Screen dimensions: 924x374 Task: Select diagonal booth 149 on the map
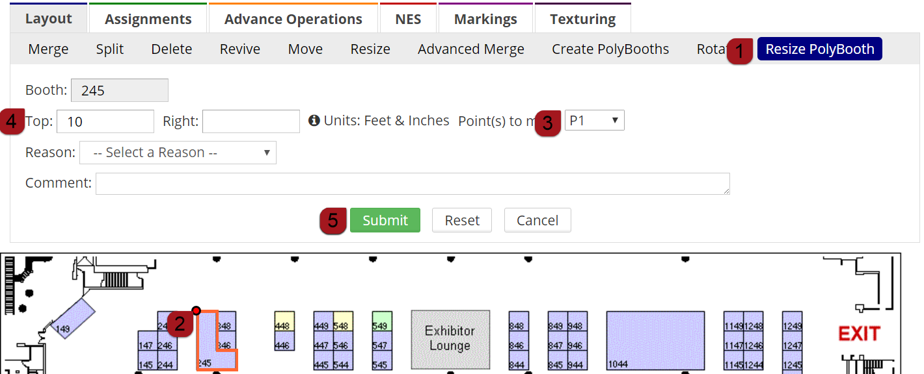(x=72, y=319)
